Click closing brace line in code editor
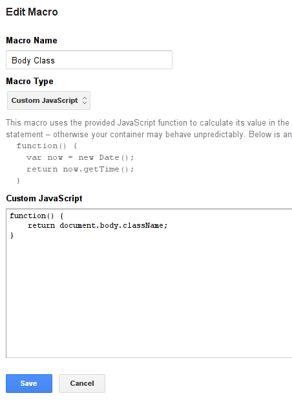Viewport: 292px width, 402px height. (x=12, y=236)
